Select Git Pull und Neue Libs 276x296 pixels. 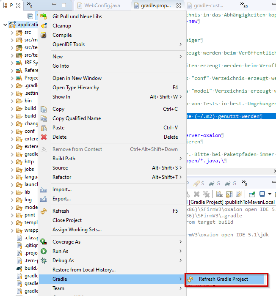click(77, 16)
